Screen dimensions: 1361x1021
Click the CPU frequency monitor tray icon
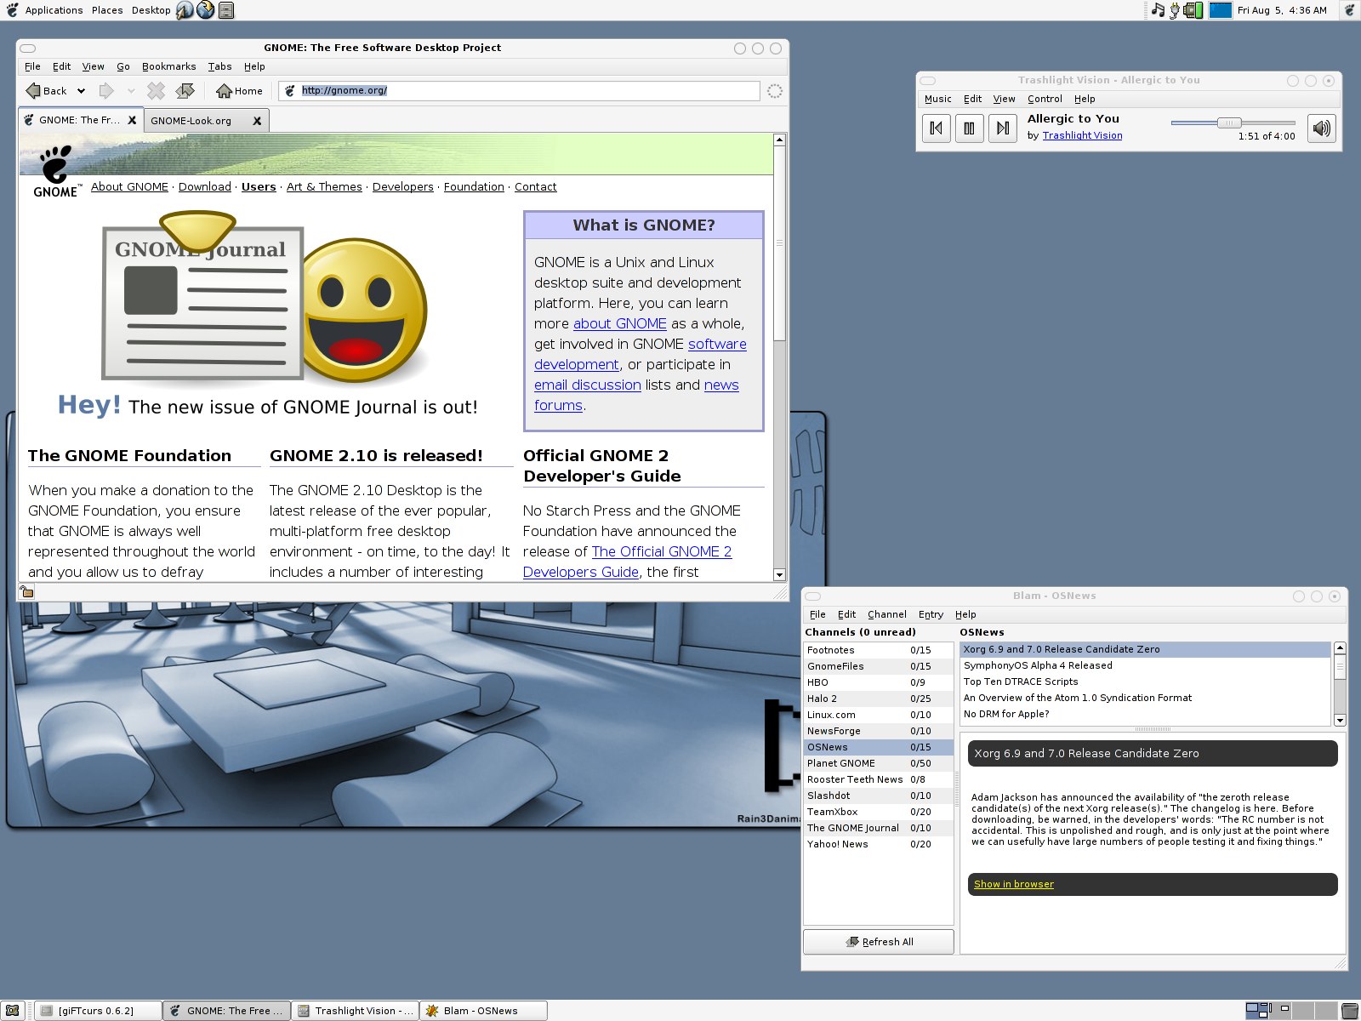[x=1194, y=10]
